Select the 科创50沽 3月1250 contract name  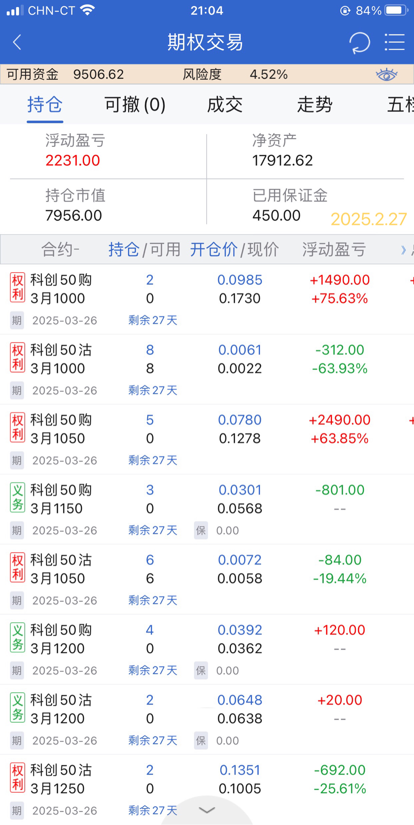point(61,779)
